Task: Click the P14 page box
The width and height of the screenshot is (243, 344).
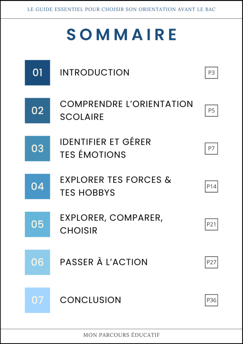Action: tap(211, 187)
